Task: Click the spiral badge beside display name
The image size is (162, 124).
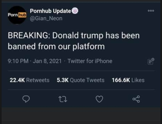Action: tap(75, 11)
